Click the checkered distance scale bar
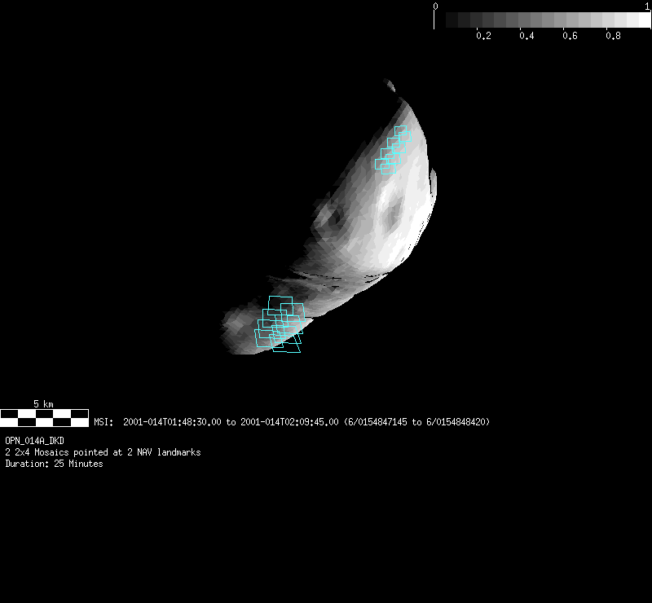 44,418
